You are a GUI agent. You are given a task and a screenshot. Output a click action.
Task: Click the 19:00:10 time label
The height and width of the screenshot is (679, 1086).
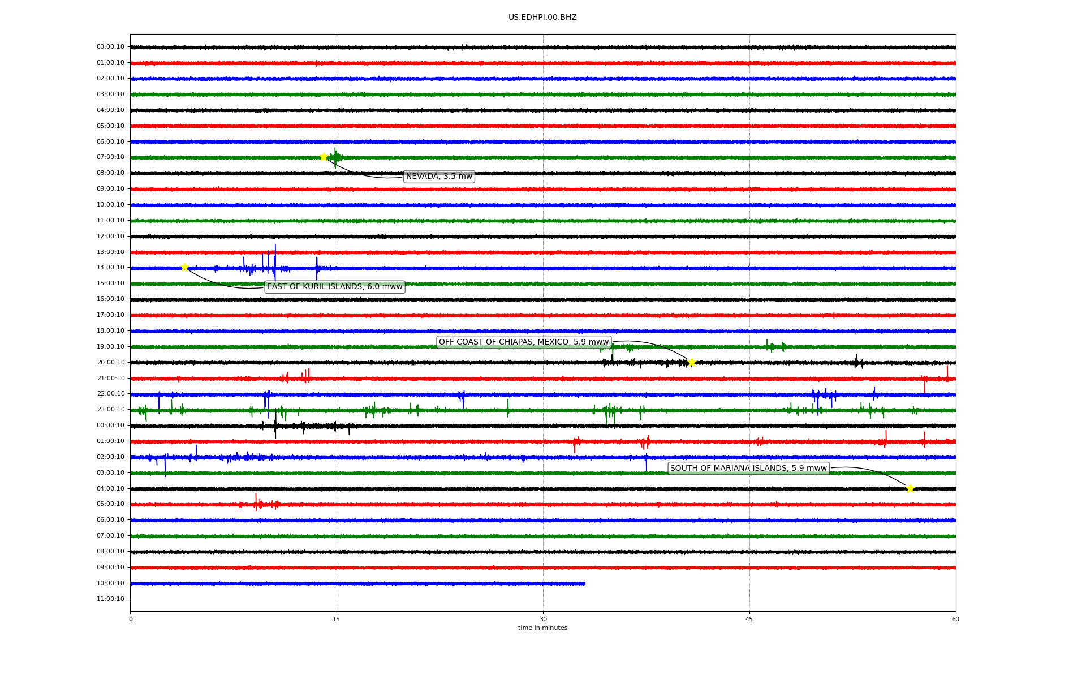coord(110,346)
